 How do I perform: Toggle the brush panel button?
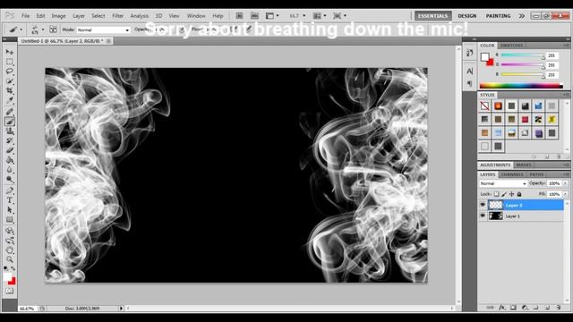coord(53,30)
